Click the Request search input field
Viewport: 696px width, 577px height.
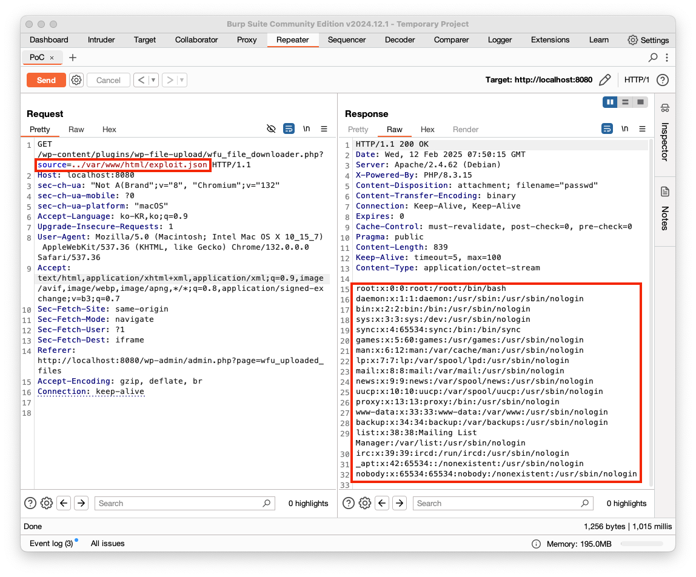185,503
